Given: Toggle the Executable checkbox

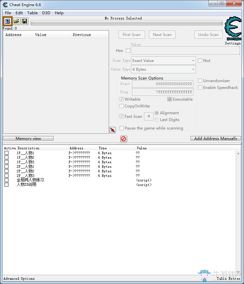Looking at the screenshot, I should tap(169, 99).
